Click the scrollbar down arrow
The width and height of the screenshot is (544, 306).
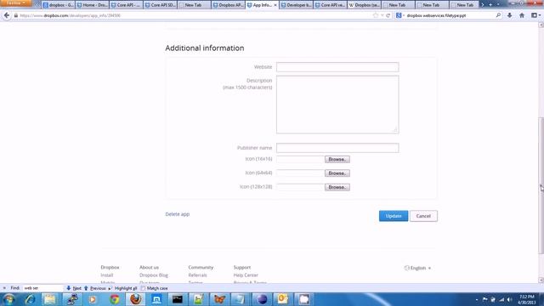541,280
